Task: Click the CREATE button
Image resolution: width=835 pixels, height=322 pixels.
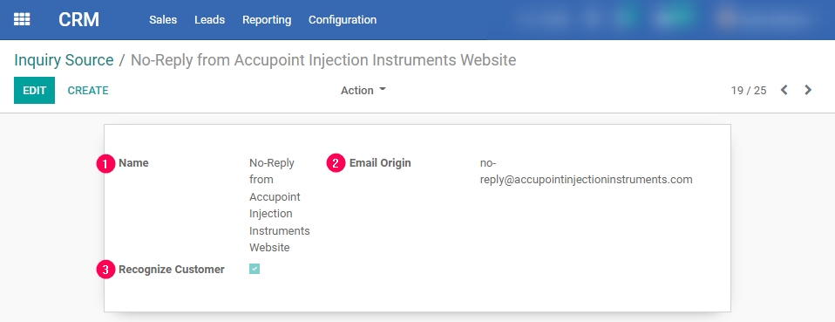Action: [x=88, y=91]
